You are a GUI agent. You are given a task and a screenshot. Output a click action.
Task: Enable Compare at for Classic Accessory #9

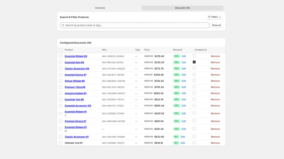[x=194, y=68]
